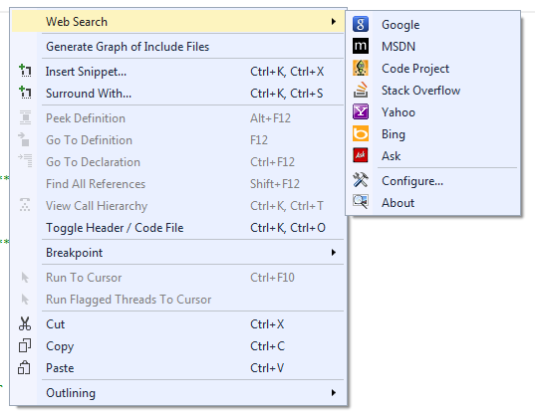
Task: Click the Code Project icon
Action: [x=361, y=68]
